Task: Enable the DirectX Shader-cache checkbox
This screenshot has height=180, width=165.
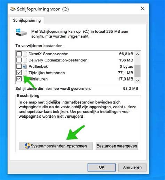Action: (19, 54)
